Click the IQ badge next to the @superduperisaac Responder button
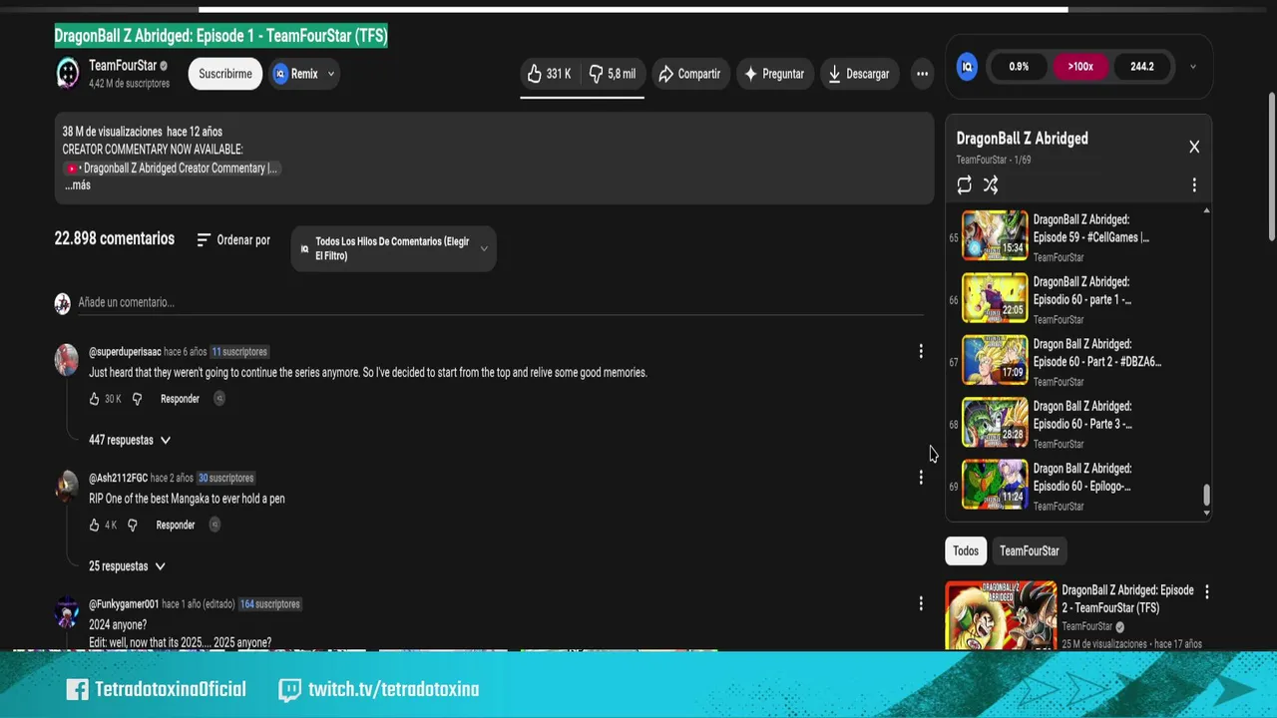1277x718 pixels. 219,399
